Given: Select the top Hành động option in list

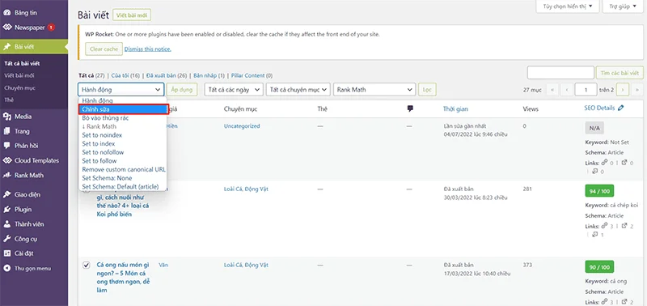Looking at the screenshot, I should pyautogui.click(x=123, y=100).
